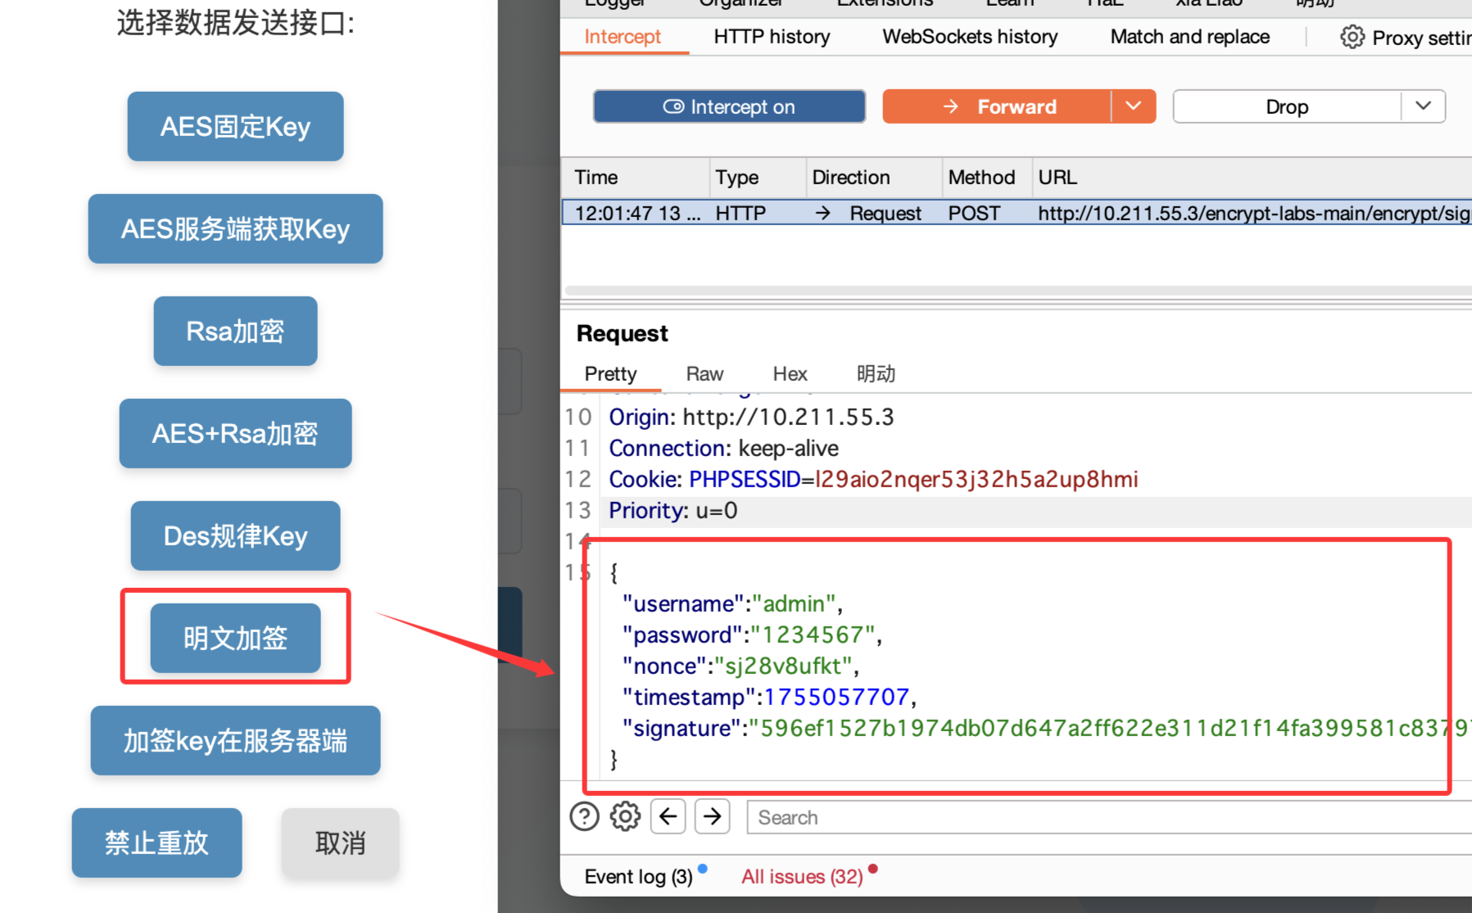
Task: Go to next search match arrow
Action: (713, 816)
